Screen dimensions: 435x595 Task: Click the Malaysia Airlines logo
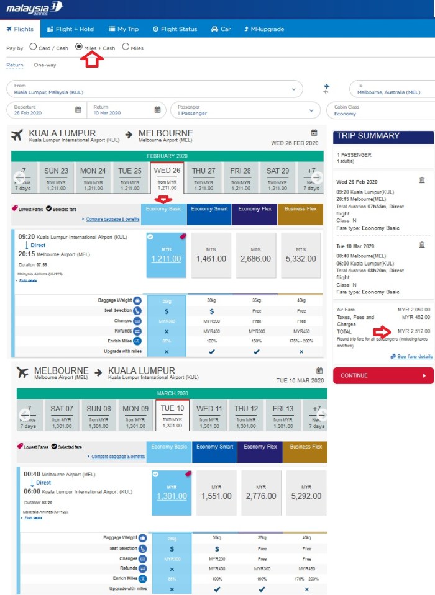pos(35,7)
